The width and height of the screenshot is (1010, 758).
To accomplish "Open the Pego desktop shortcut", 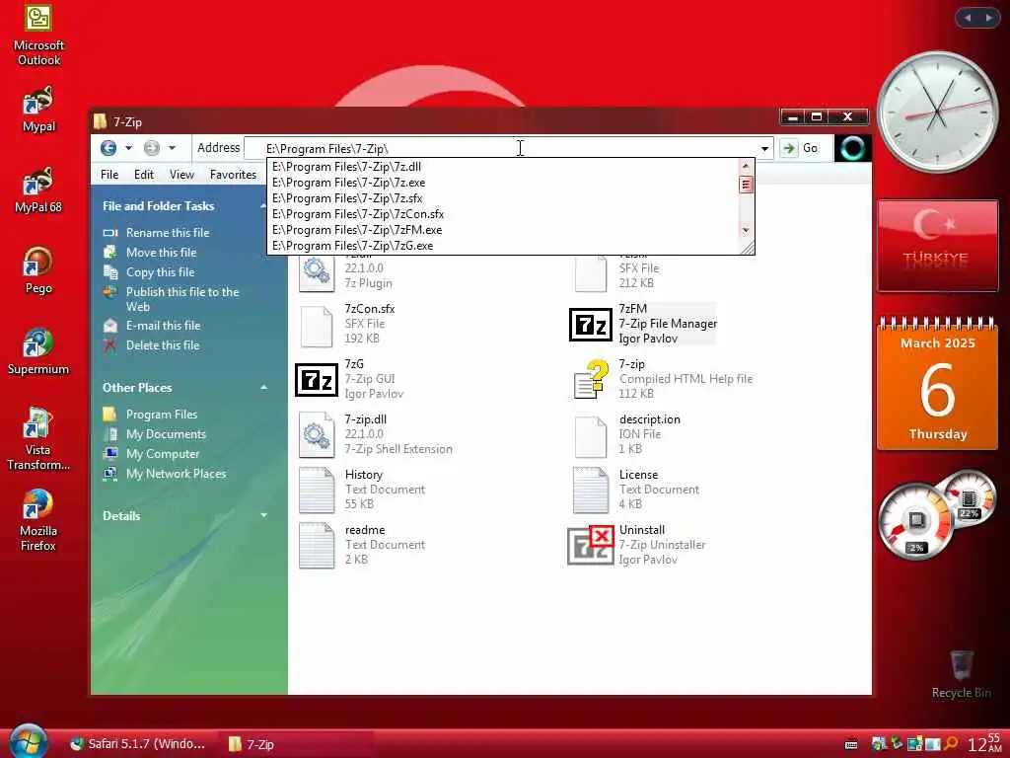I will (x=38, y=270).
